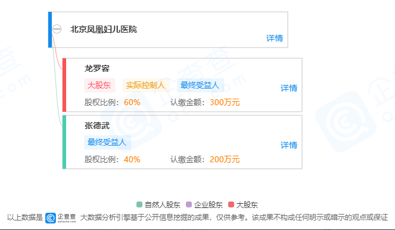The image size is (395, 230).
Task: Click the 企查查 logo icon
Action: [x=51, y=218]
